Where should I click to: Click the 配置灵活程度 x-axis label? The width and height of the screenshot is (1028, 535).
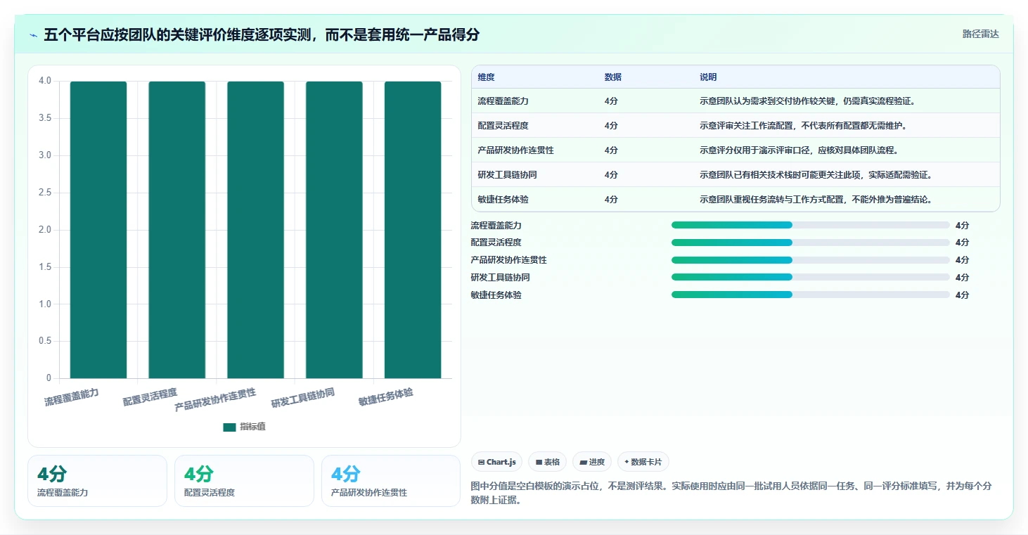point(150,397)
